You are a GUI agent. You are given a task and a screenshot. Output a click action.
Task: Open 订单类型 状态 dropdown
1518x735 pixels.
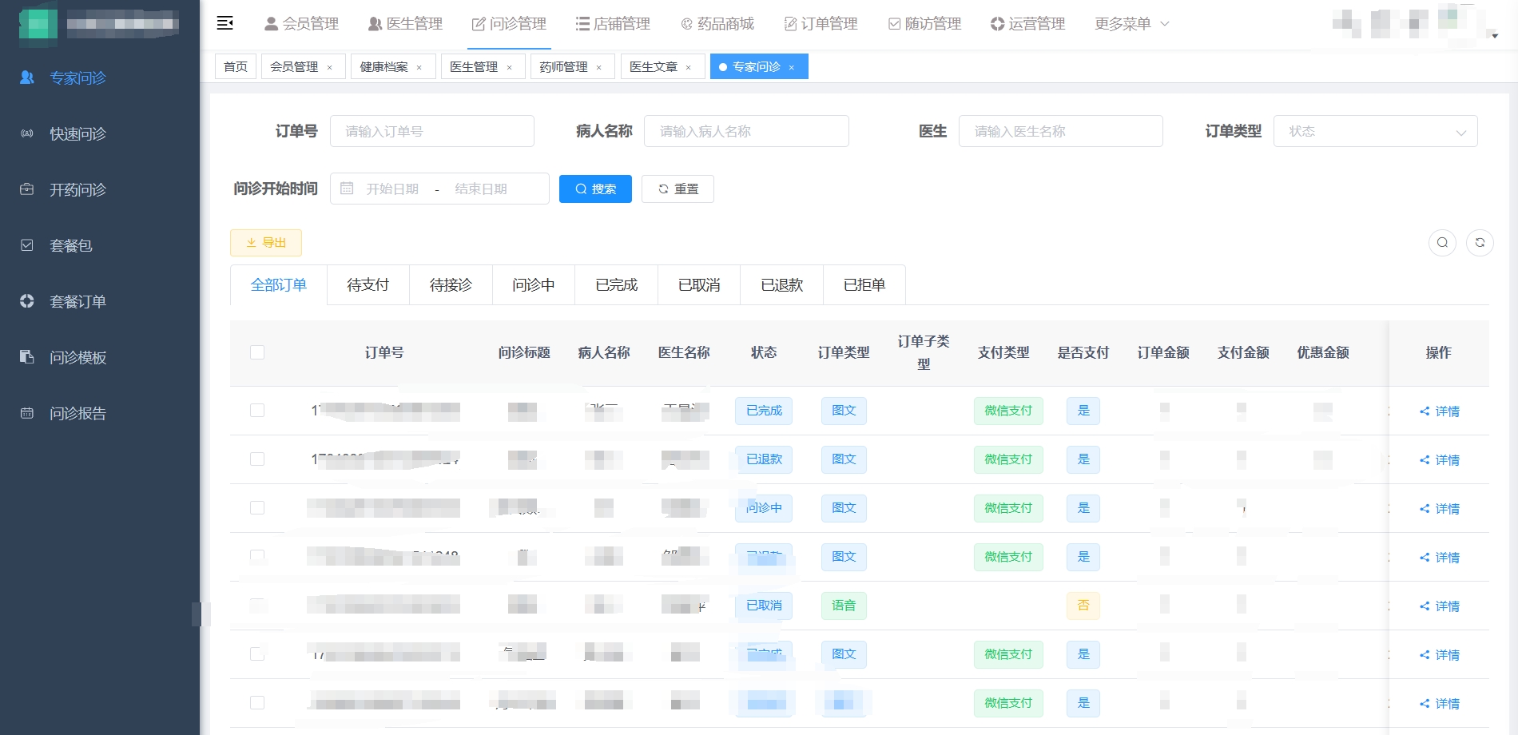click(1376, 131)
